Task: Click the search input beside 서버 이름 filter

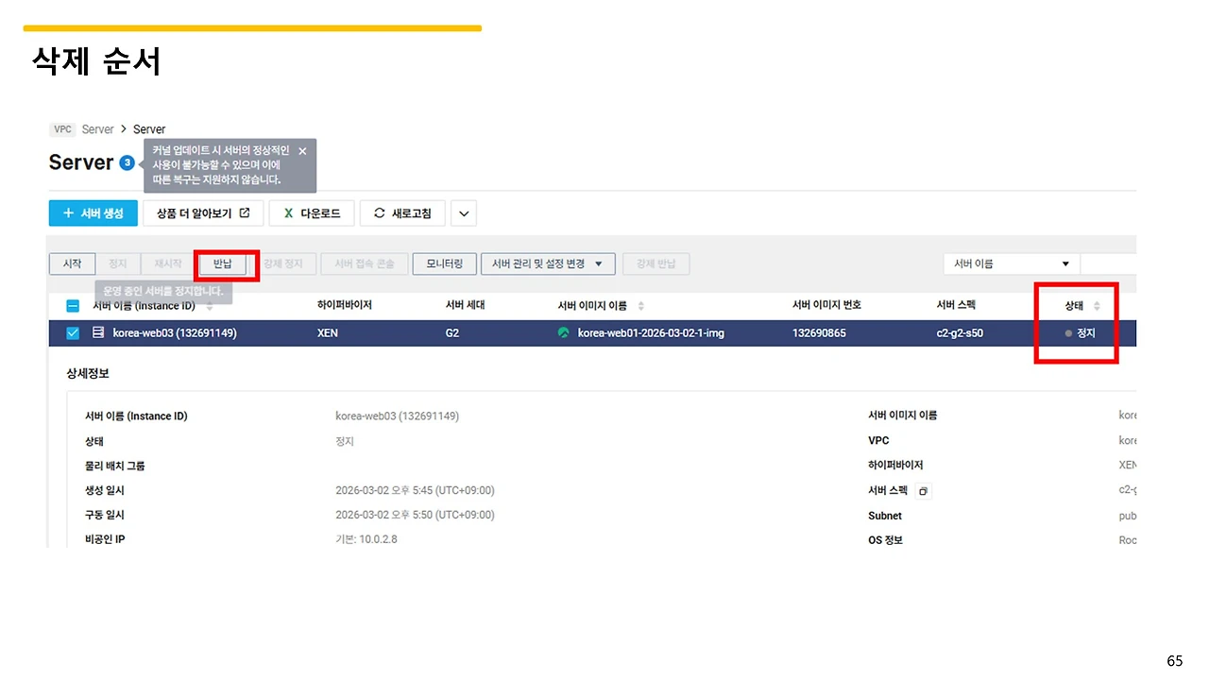Action: point(1108,263)
